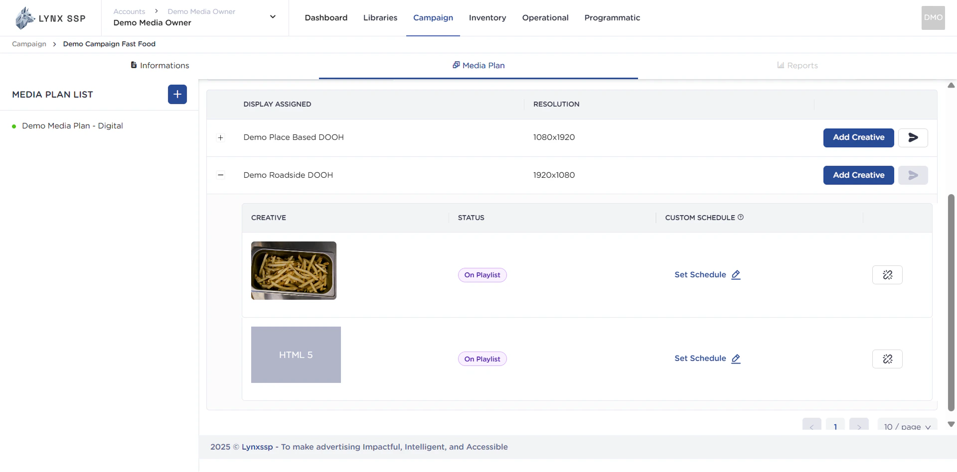This screenshot has height=472, width=957.
Task: Set Schedule for the HTML 5 creative
Action: (700, 358)
